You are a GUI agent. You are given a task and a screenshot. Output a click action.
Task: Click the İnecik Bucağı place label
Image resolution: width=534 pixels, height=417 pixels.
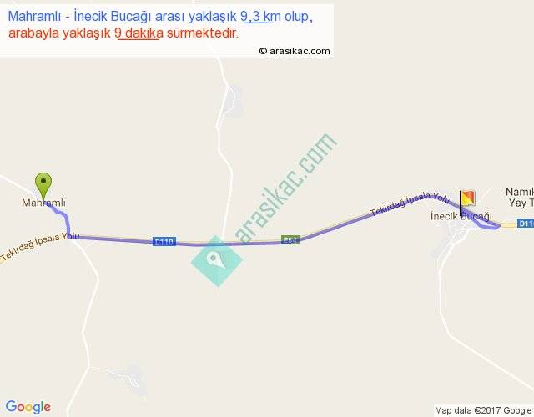coord(461,216)
